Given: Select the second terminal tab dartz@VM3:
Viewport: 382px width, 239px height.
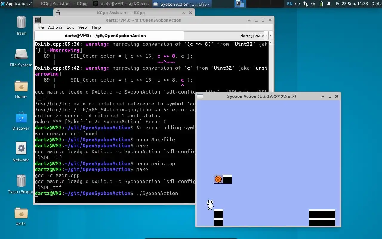Looking at the screenshot, I should point(224,36).
